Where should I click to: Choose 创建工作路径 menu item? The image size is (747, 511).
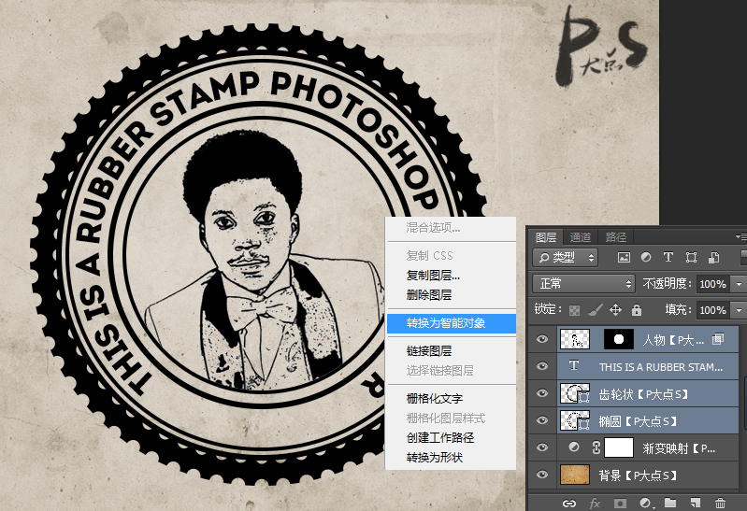click(x=452, y=437)
